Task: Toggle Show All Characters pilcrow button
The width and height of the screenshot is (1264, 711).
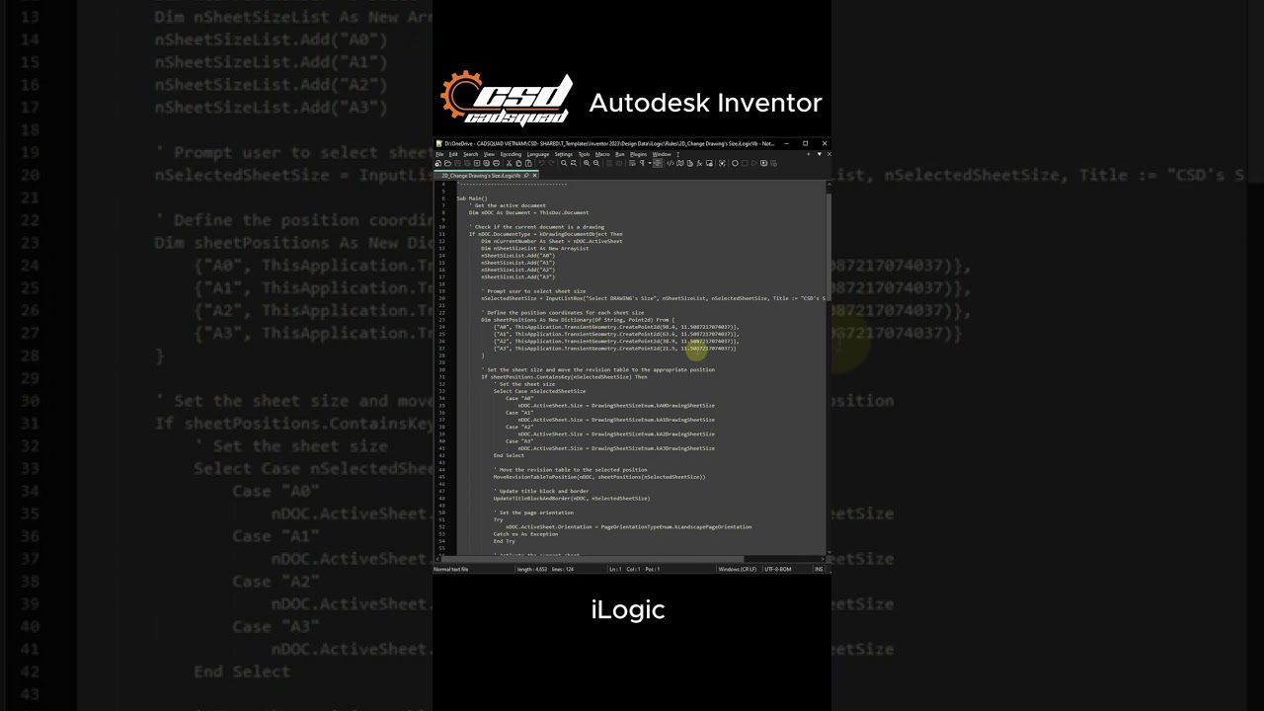Action: pos(642,163)
